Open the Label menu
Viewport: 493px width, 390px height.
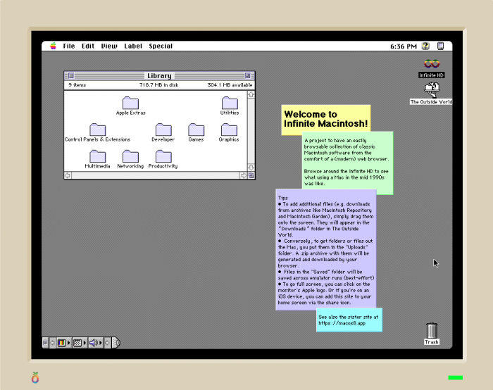point(133,46)
